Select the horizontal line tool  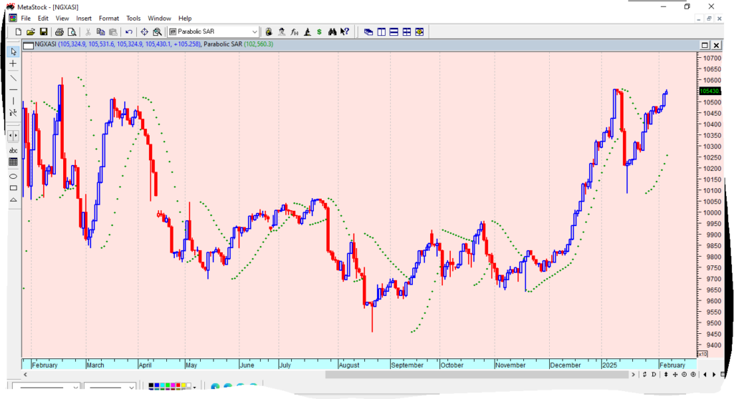[13, 89]
